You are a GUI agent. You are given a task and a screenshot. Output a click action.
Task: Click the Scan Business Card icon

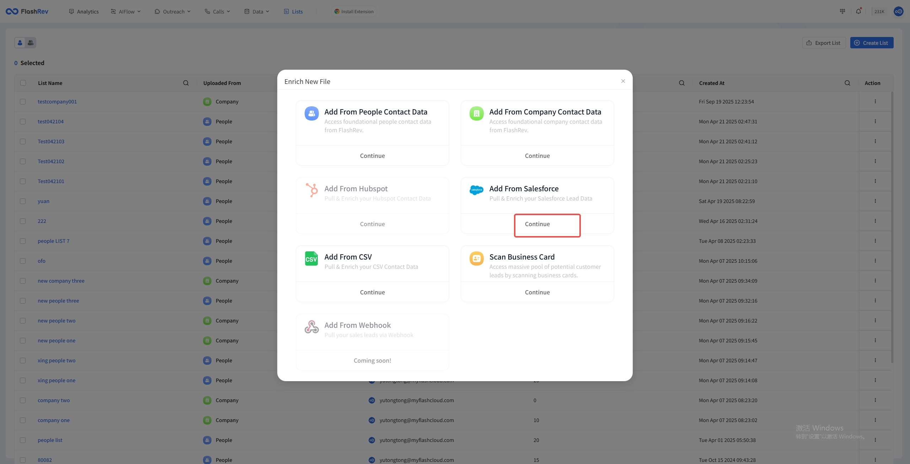[x=476, y=258]
